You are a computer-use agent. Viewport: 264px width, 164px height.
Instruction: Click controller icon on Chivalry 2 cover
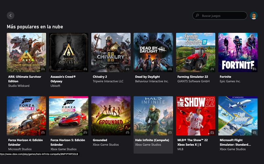(x=127, y=69)
